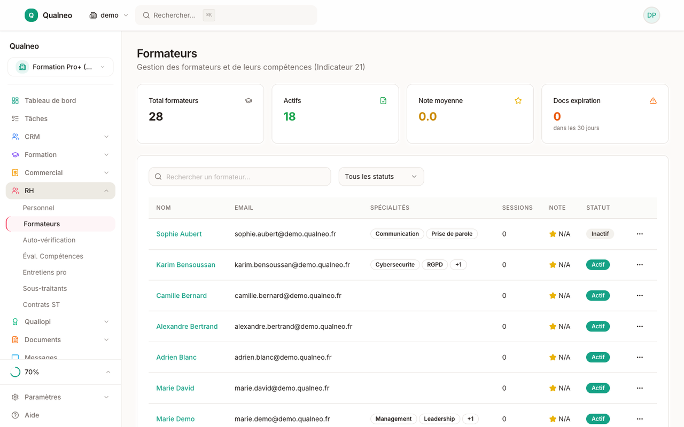Expand the Commercial sidebar section
Screen dimensions: 684x427
tap(106, 173)
